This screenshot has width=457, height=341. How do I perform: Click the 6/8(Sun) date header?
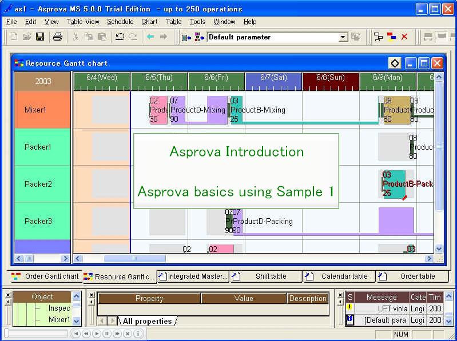331,82
